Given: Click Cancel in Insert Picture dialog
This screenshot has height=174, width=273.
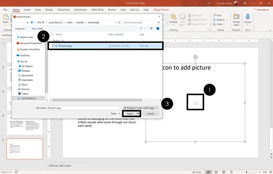Looking at the screenshot, I should point(151,114).
